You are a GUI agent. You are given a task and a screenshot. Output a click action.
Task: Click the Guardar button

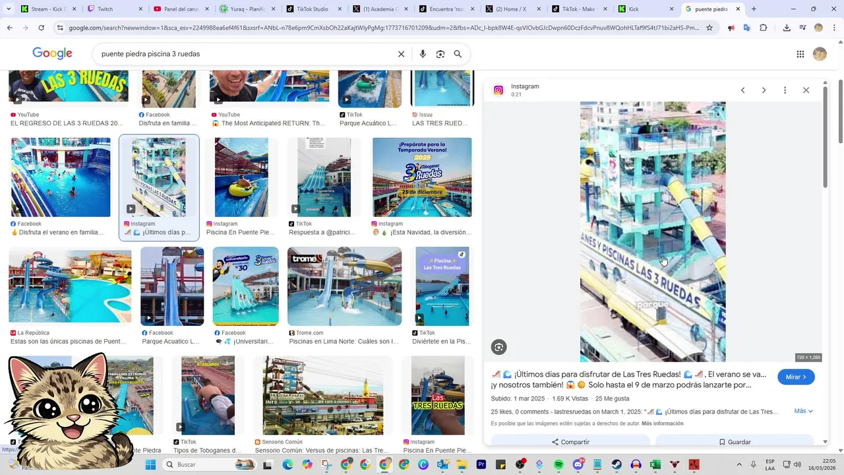click(735, 441)
